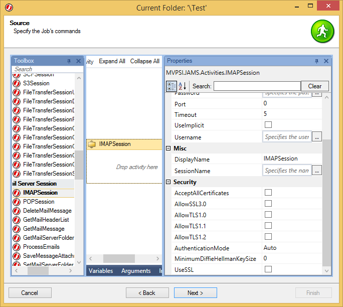Select the GetMailMessage activity icon

17,229
